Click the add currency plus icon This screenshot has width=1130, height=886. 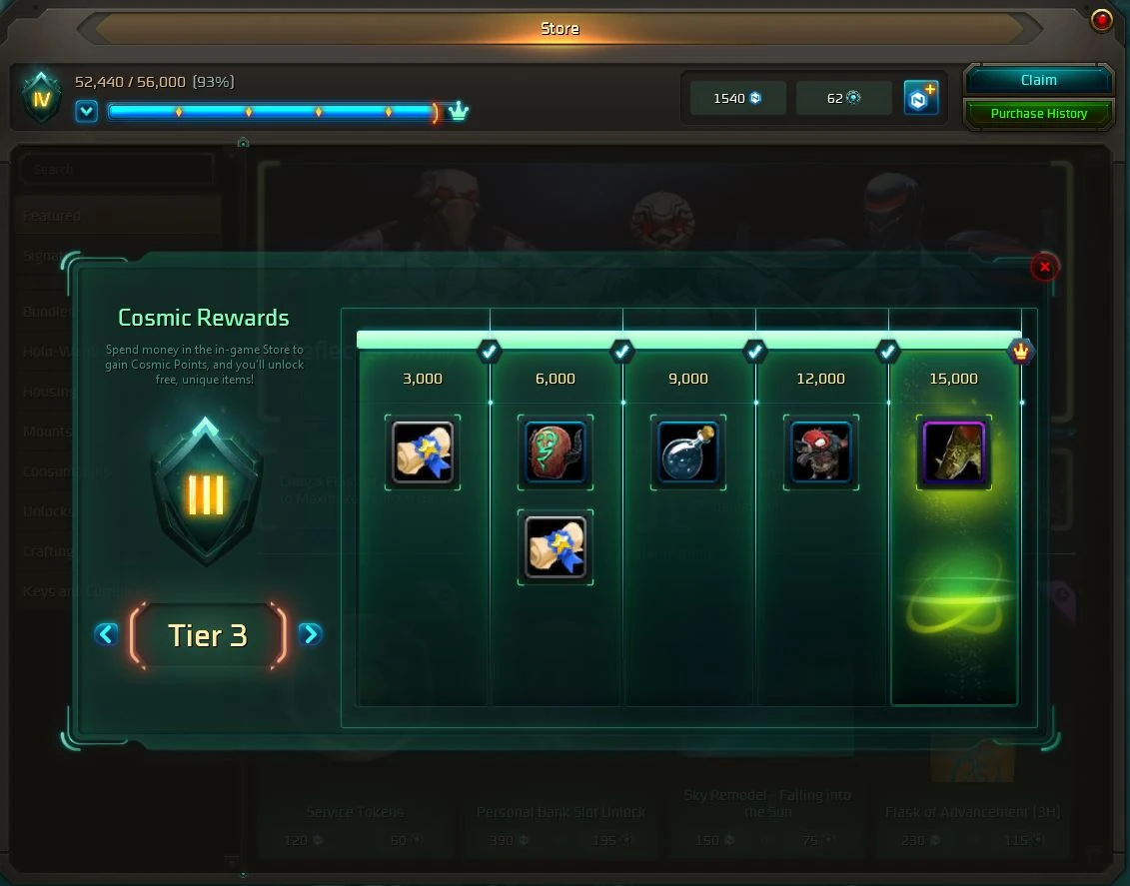point(921,98)
